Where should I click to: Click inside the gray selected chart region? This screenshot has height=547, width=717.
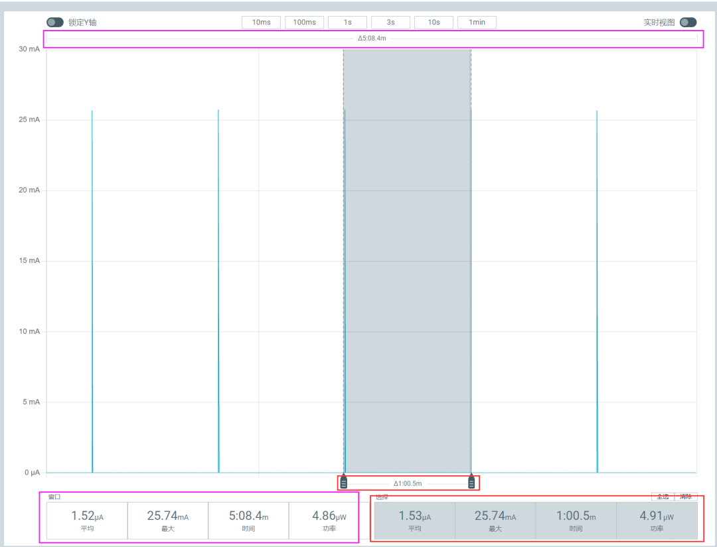(408, 261)
